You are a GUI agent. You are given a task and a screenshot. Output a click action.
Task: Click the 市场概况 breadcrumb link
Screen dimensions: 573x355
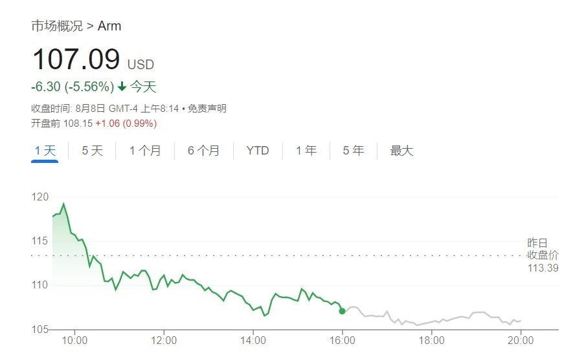click(57, 27)
